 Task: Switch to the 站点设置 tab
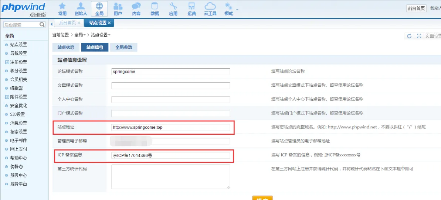pos(98,23)
